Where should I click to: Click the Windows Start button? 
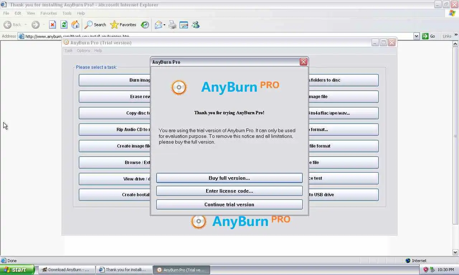[17, 270]
